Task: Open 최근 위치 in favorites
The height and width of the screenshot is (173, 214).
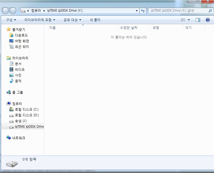Action: [22, 47]
